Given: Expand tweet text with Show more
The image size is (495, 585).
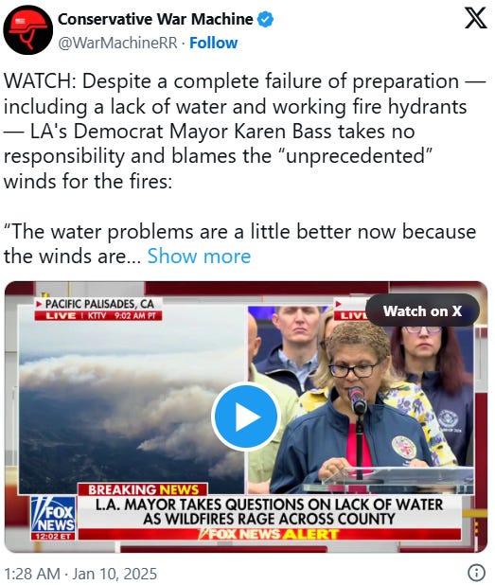Looking at the screenshot, I should tap(199, 257).
